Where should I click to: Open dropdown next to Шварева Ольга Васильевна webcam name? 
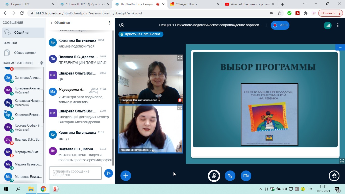(159, 100)
